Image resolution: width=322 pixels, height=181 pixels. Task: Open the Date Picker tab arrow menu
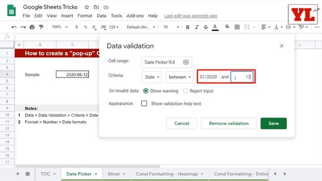point(96,174)
